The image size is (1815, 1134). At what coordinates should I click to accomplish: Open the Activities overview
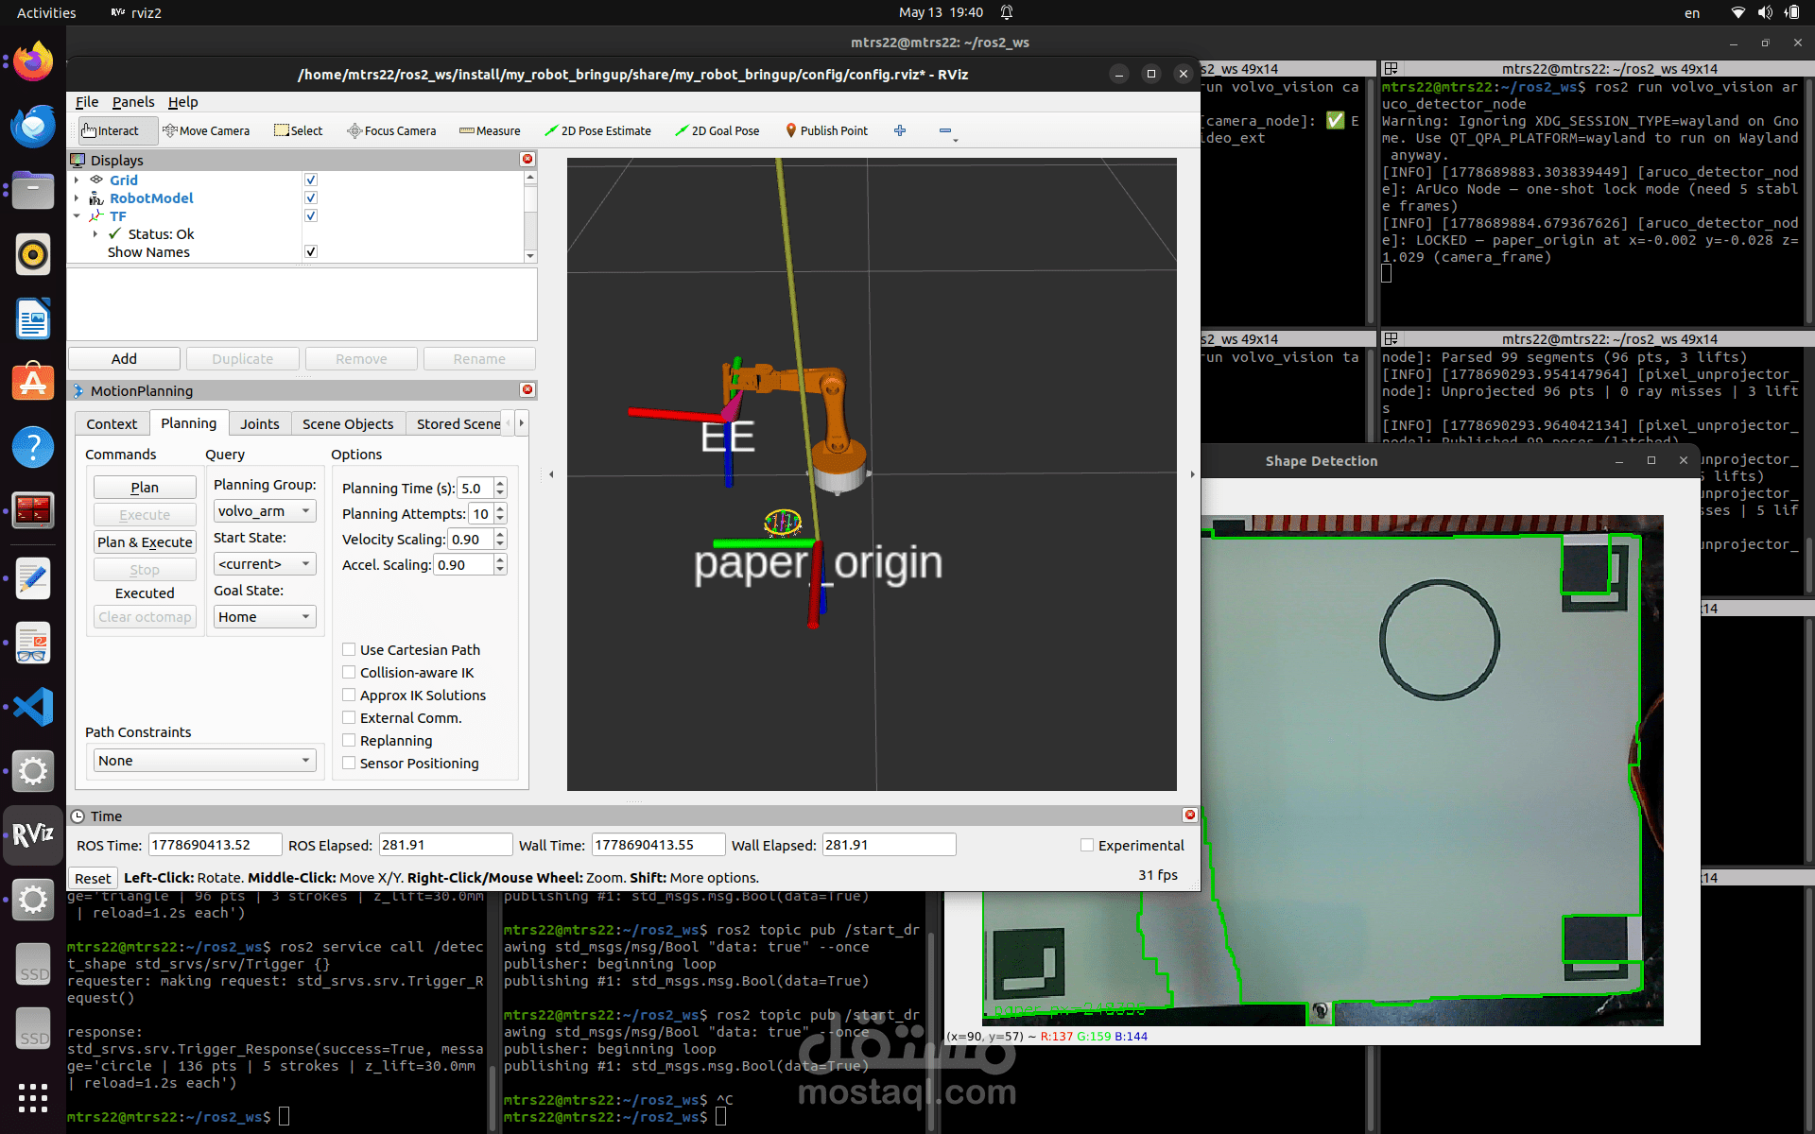tap(46, 12)
